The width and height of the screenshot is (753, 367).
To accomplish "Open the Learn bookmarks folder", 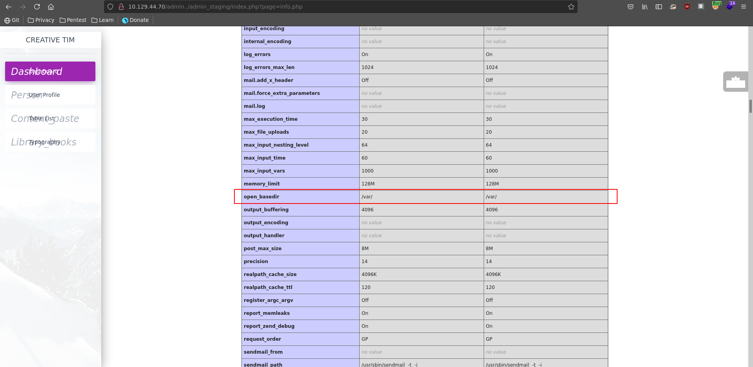I will pyautogui.click(x=102, y=20).
